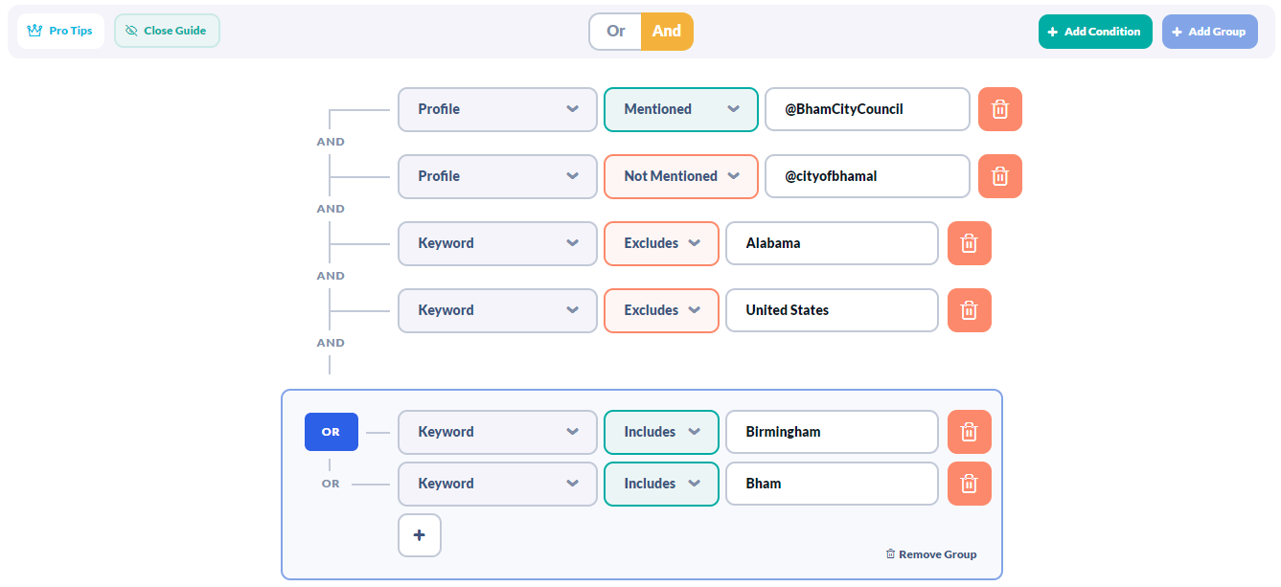Image resolution: width=1281 pixels, height=587 pixels.
Task: Close the guide with Close Guide
Action: 167,31
